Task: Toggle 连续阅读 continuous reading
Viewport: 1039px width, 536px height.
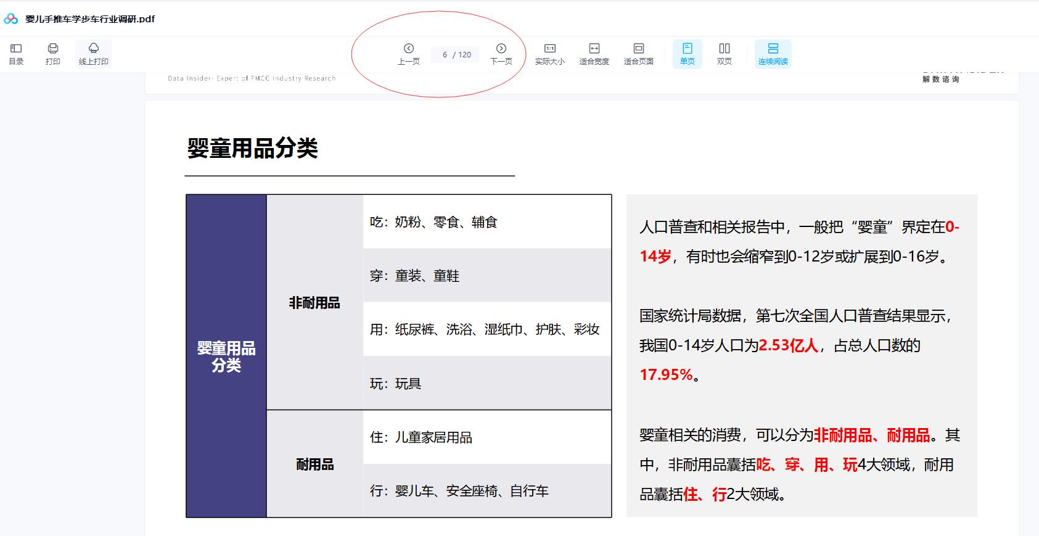Action: tap(773, 54)
